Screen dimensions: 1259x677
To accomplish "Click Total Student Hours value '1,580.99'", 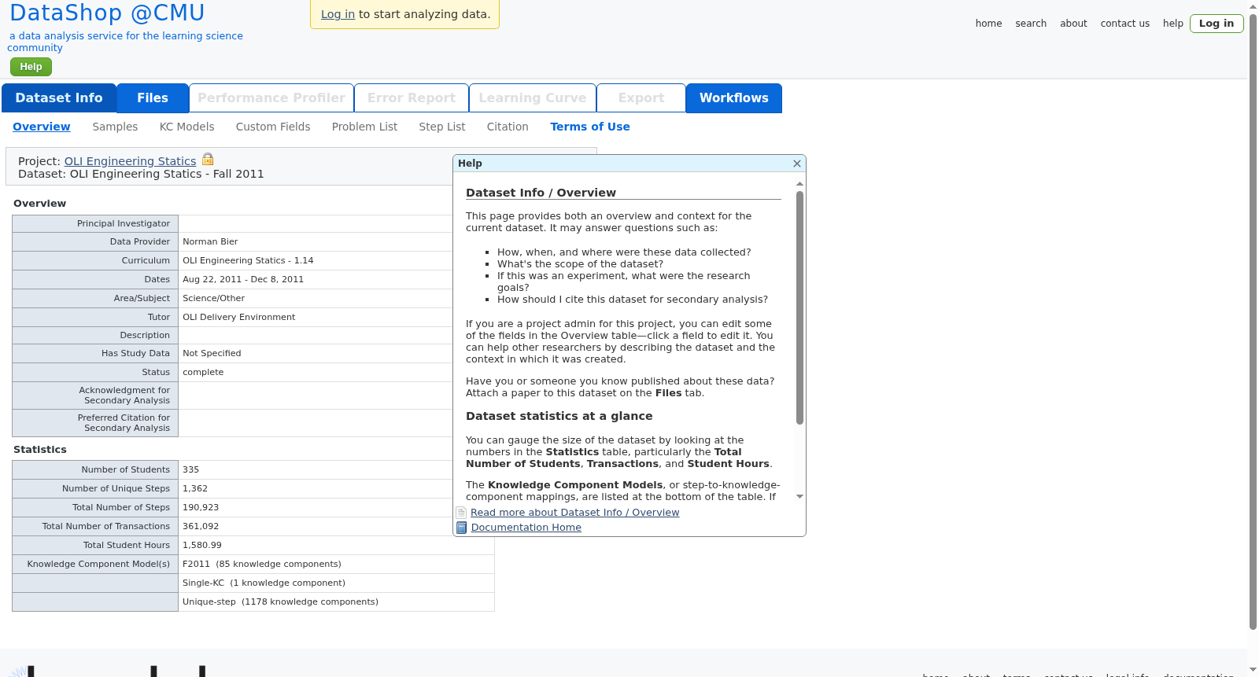I will [202, 546].
